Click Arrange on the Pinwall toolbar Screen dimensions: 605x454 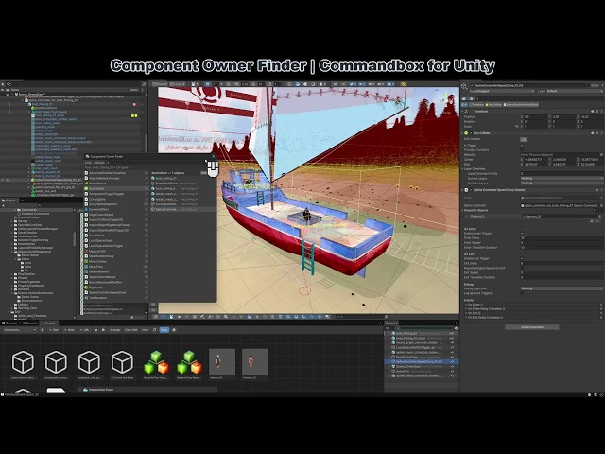[x=115, y=330]
